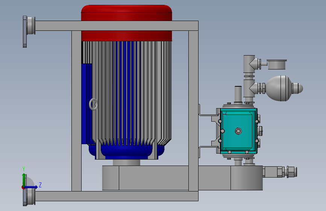326x211 pixels.
Task: Select the short vertical pipe stub above pump
Action: coord(238,94)
